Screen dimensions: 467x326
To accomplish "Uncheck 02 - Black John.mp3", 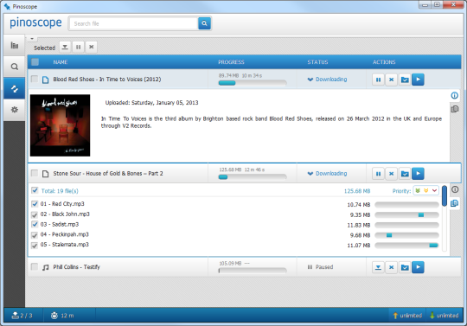I will (35, 214).
